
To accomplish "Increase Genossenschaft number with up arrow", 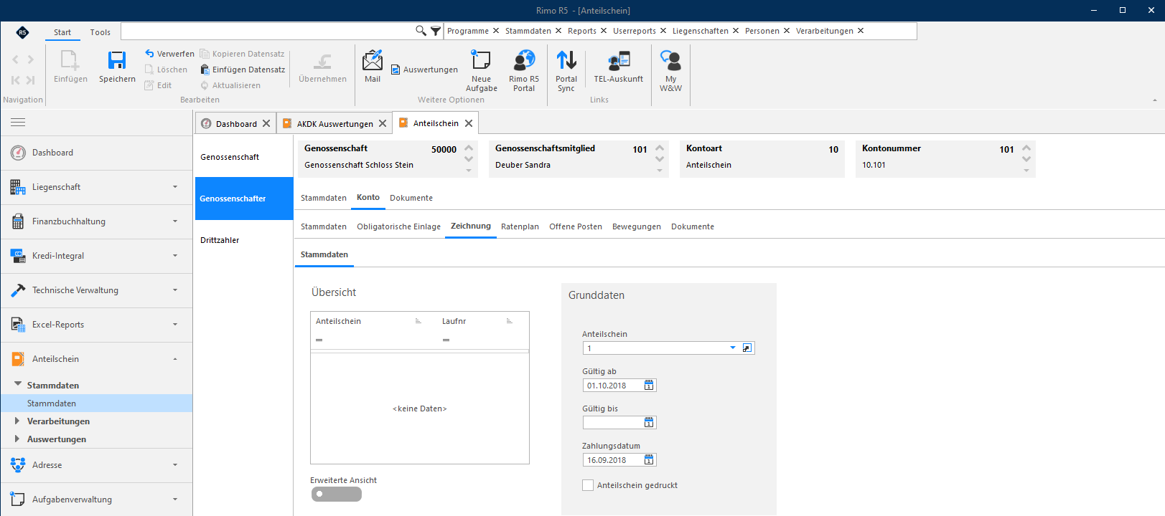I will pyautogui.click(x=469, y=148).
